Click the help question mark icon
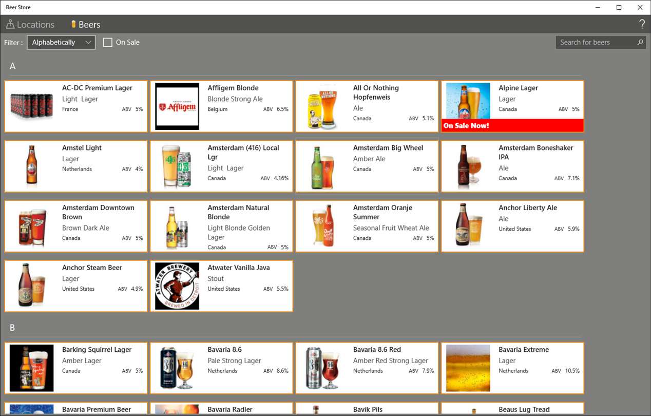This screenshot has width=651, height=416. coord(642,24)
